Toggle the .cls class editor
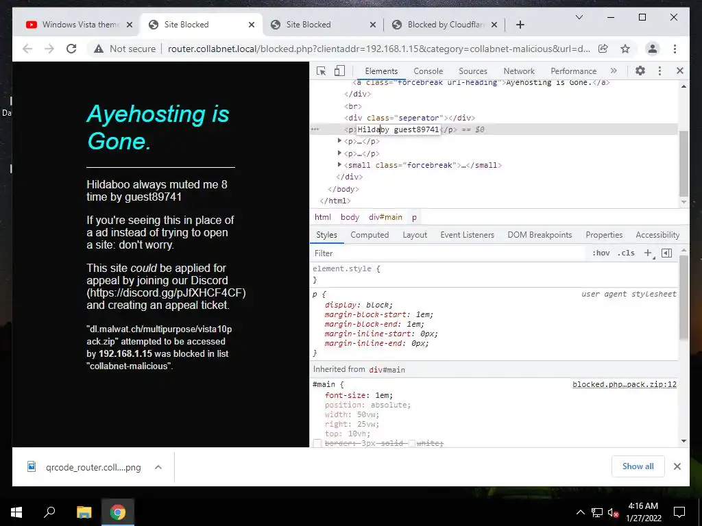 tap(626, 253)
